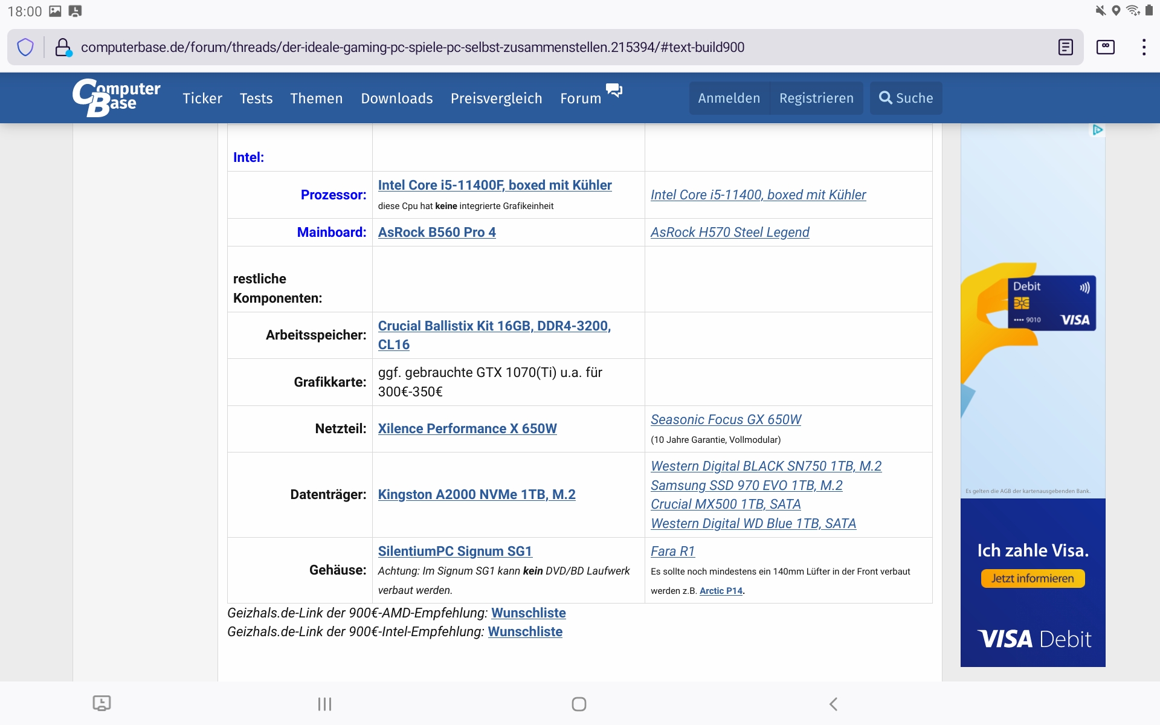Switch to the Ticker section
Image resolution: width=1160 pixels, height=725 pixels.
[202, 98]
